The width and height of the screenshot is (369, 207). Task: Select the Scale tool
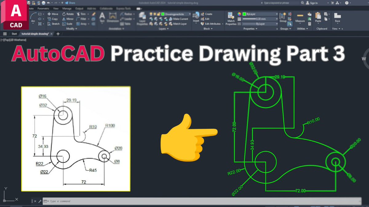click(x=67, y=24)
